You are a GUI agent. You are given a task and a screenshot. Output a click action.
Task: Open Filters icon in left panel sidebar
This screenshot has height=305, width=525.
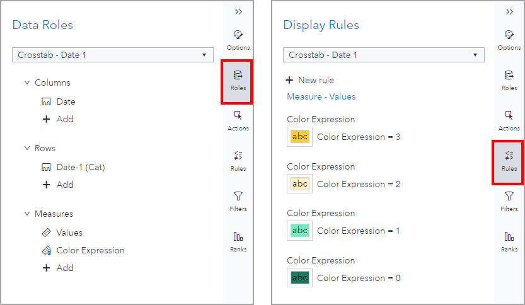point(238,200)
